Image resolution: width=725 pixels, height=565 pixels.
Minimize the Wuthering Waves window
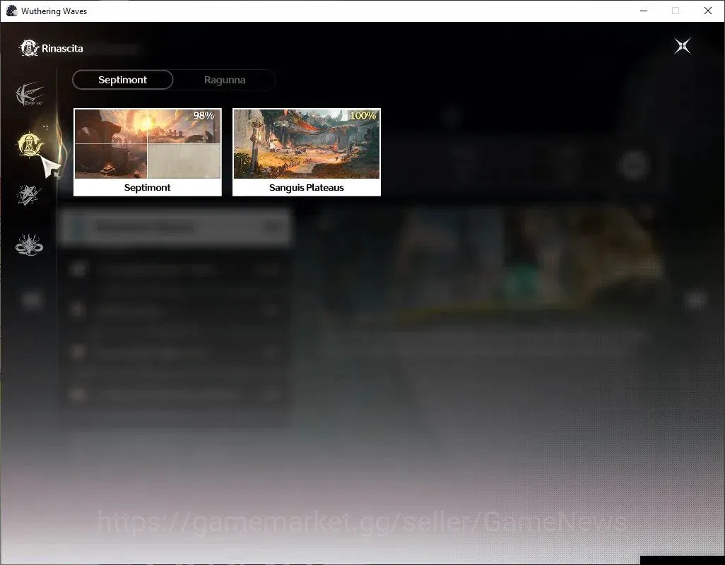[x=644, y=11]
